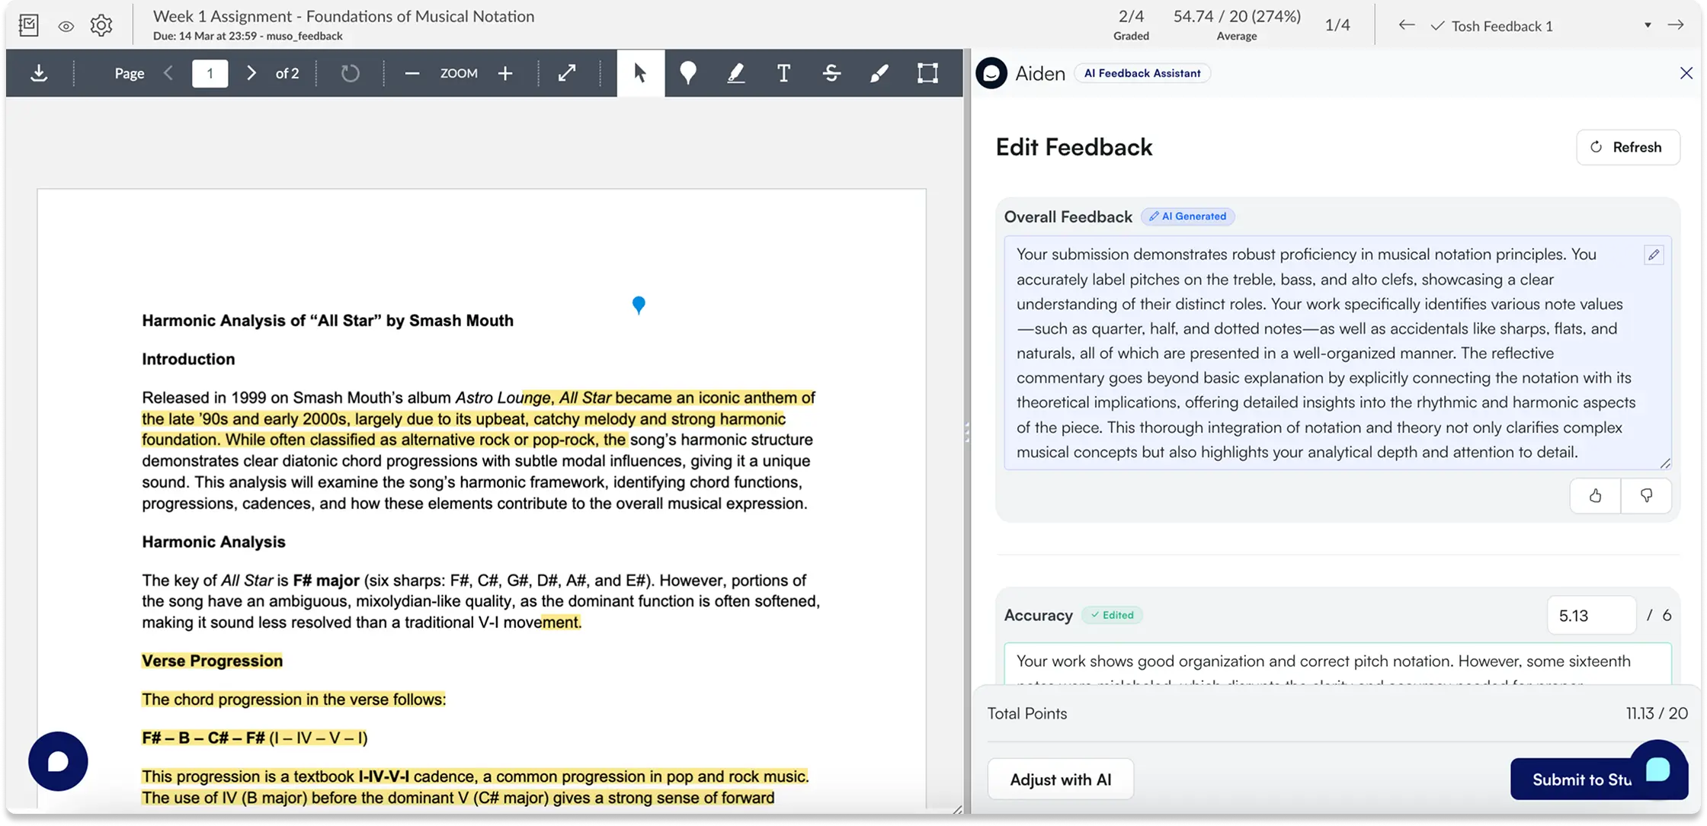Image resolution: width=1707 pixels, height=826 pixels.
Task: Click the assignment title Week 1 Assignment
Action: [343, 16]
